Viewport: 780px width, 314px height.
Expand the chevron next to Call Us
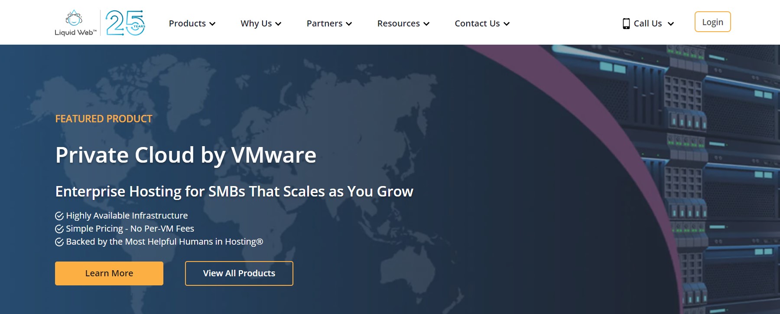point(671,24)
